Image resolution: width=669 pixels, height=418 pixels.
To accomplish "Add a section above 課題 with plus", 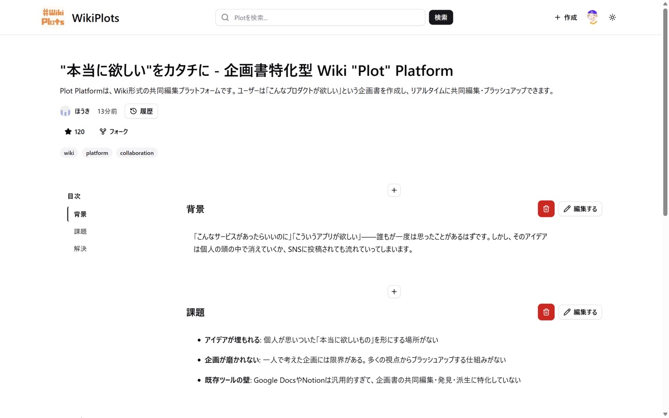I will 394,291.
